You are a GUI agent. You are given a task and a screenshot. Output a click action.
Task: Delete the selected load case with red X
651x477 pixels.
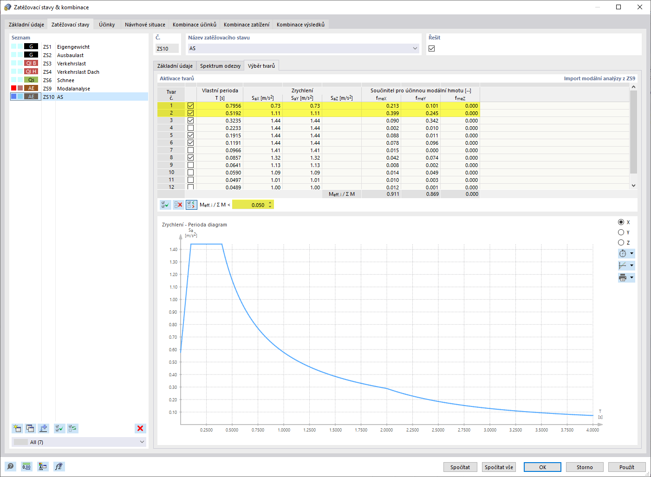pyautogui.click(x=140, y=428)
